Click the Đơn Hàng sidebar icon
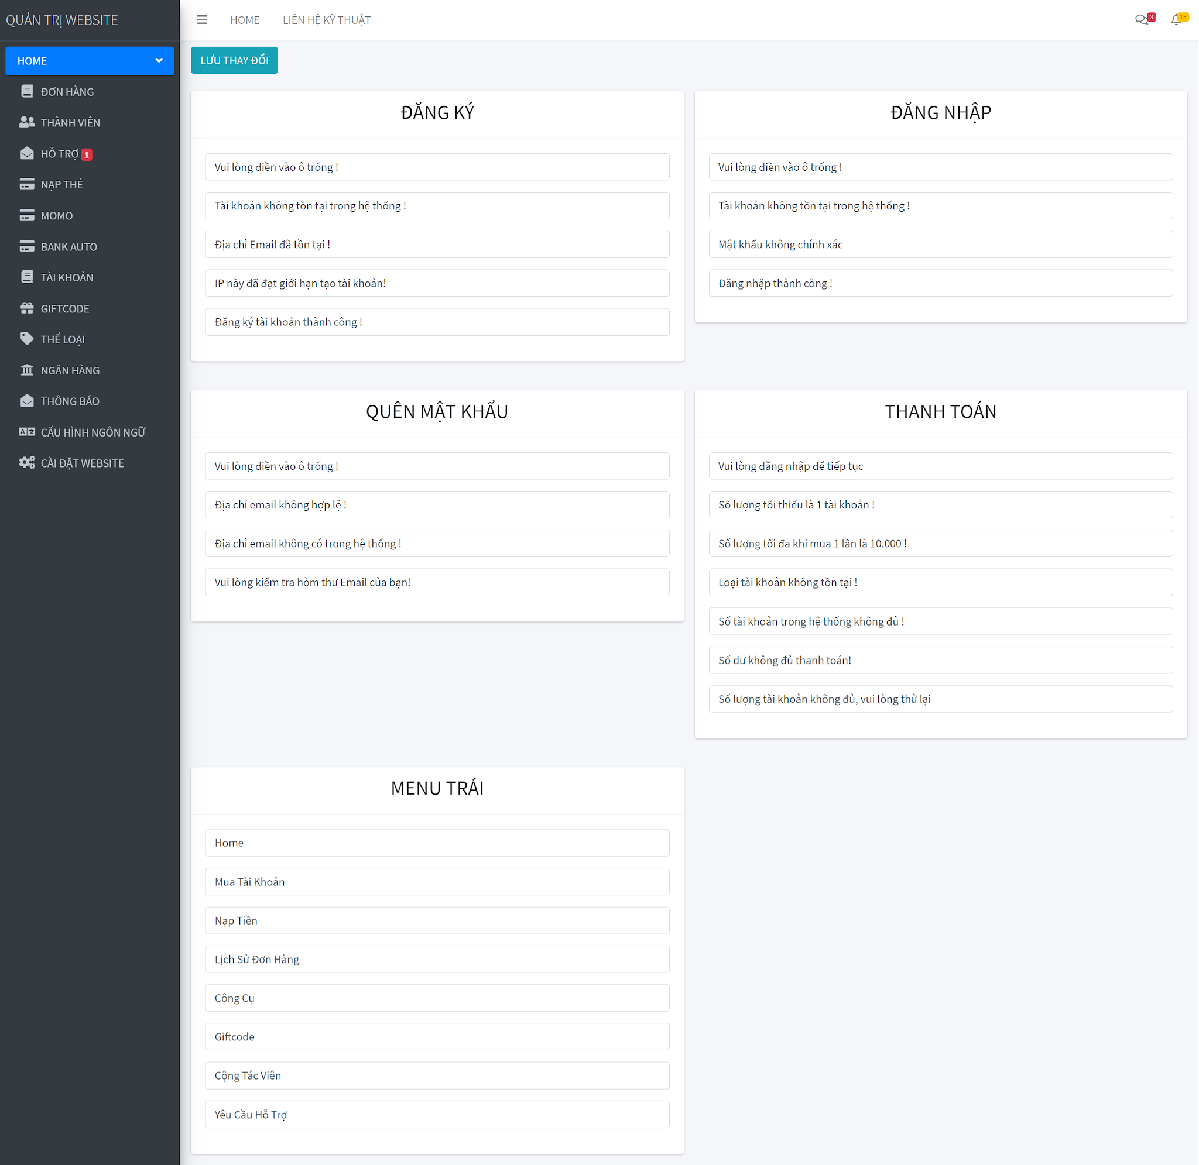The image size is (1199, 1165). (x=27, y=92)
